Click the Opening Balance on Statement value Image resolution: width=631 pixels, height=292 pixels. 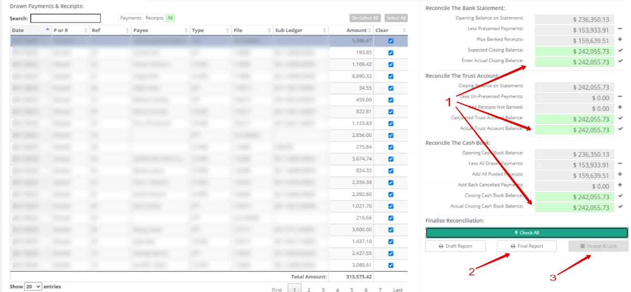pos(574,20)
